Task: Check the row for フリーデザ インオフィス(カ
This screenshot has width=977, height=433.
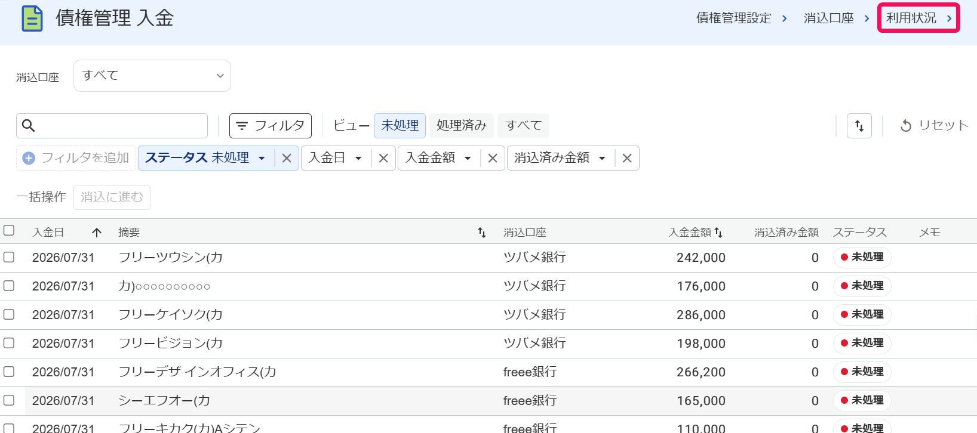Action: 9,372
